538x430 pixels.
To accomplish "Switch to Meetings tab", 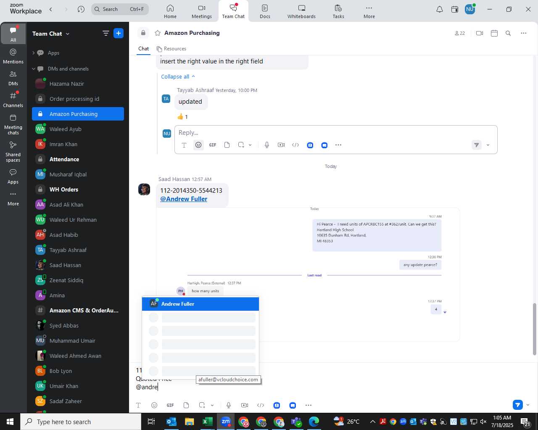I will pyautogui.click(x=202, y=11).
